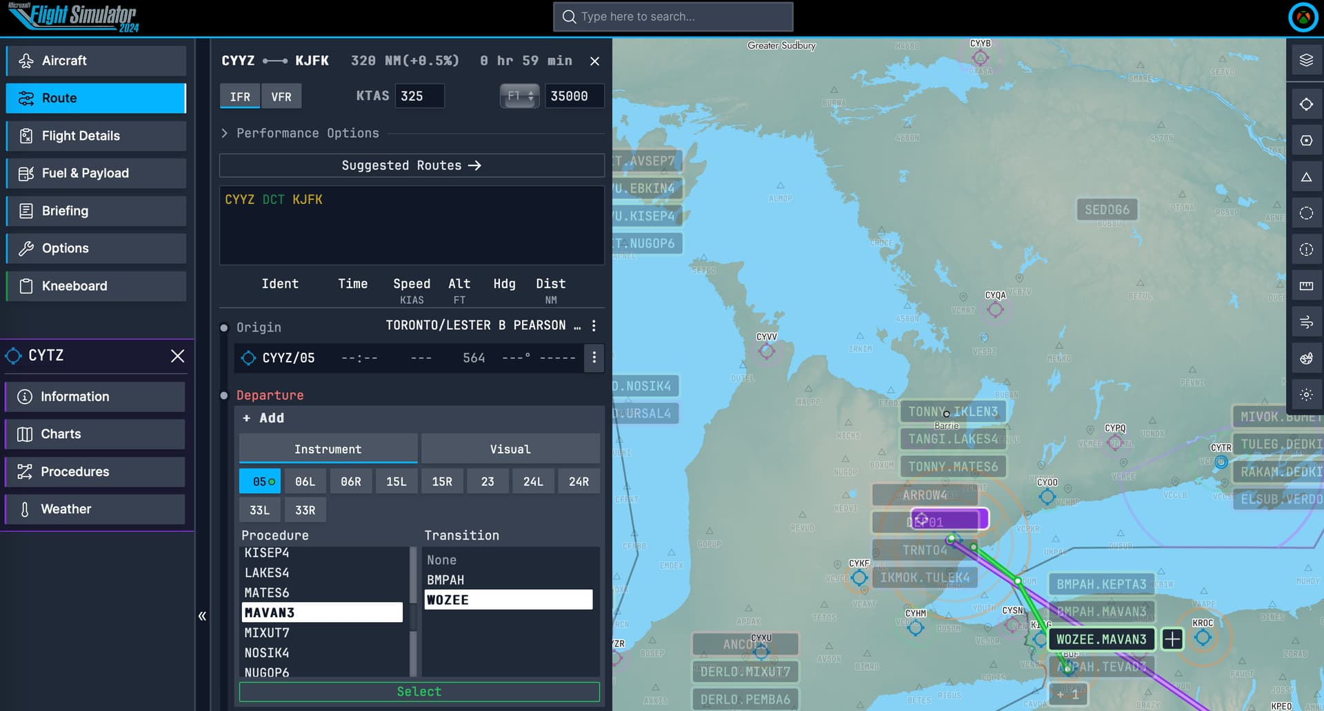Expand Performance Options section
1324x711 pixels.
[300, 133]
